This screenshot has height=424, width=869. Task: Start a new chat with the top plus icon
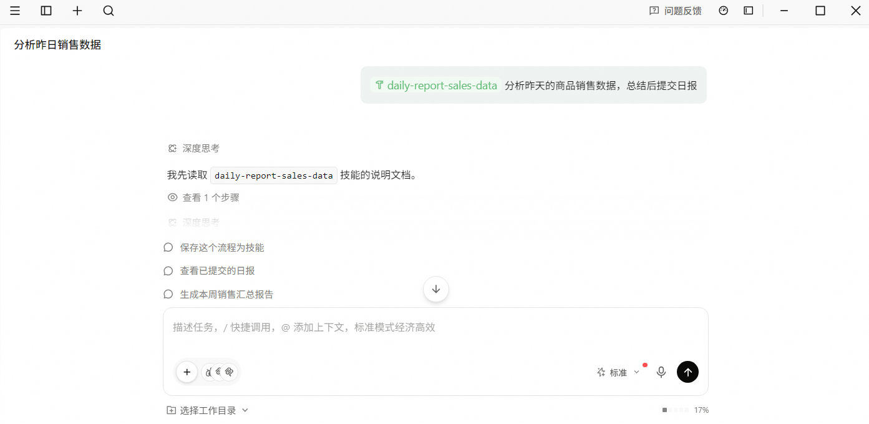(77, 11)
